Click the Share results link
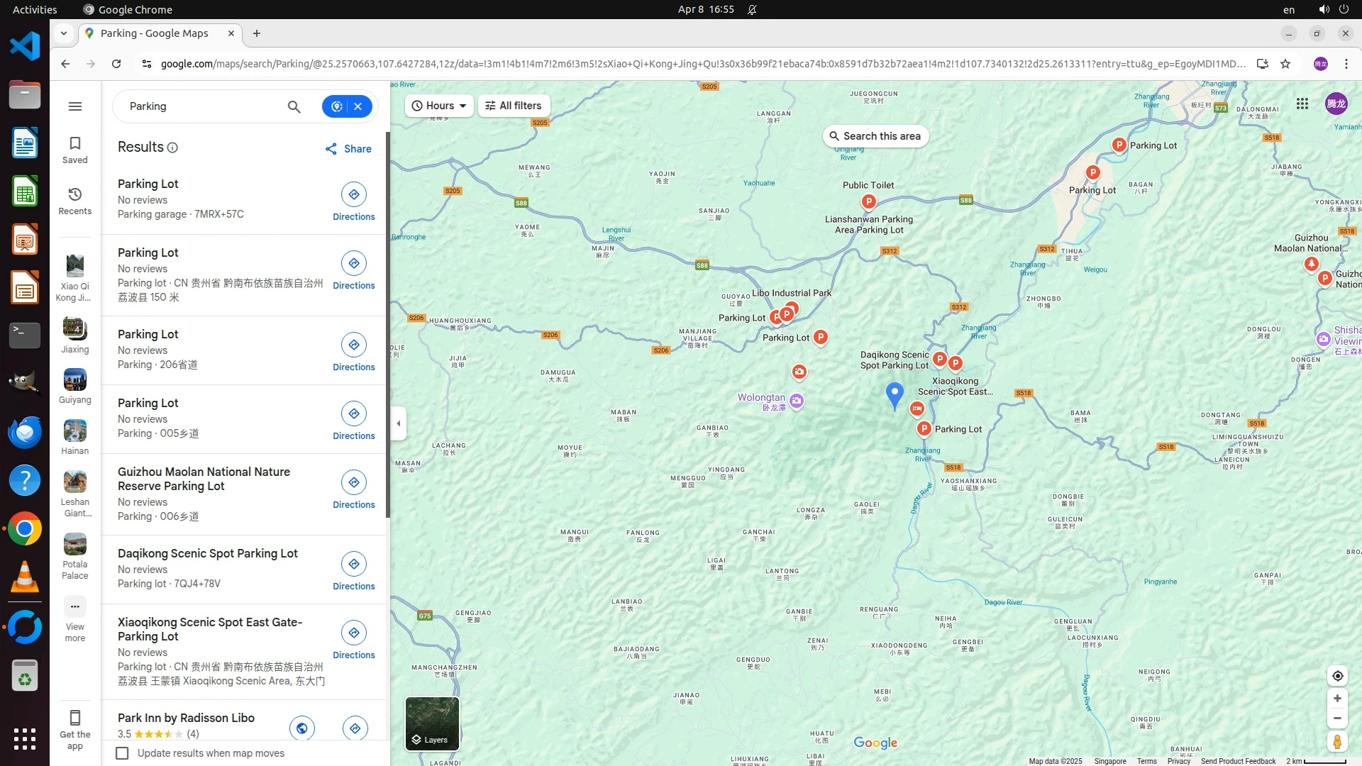The image size is (1362, 766). [x=348, y=149]
